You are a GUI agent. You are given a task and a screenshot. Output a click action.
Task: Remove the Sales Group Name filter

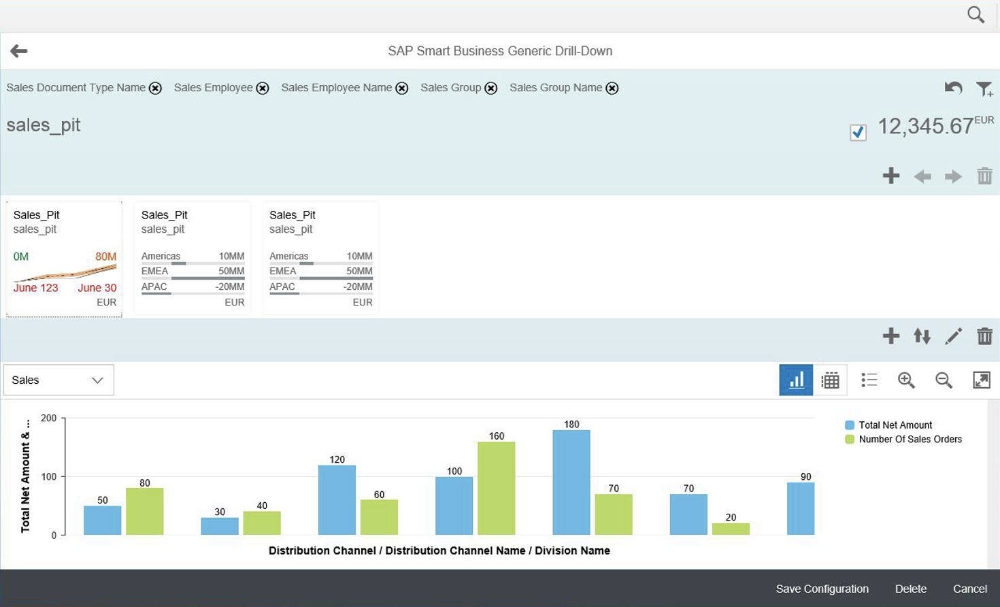(x=612, y=88)
